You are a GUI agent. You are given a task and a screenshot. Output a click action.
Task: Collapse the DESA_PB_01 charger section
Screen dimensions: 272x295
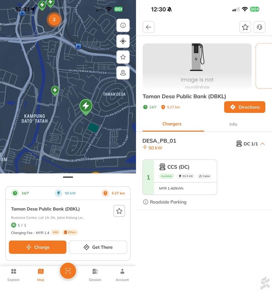(x=262, y=144)
